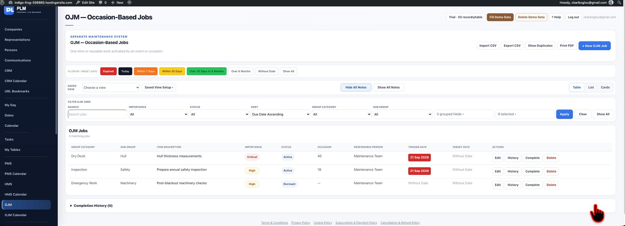
Task: Open CRM Calendar in sidebar
Action: click(16, 81)
